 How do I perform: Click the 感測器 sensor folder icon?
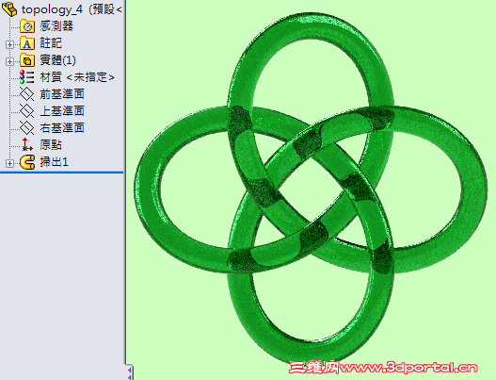coord(27,26)
